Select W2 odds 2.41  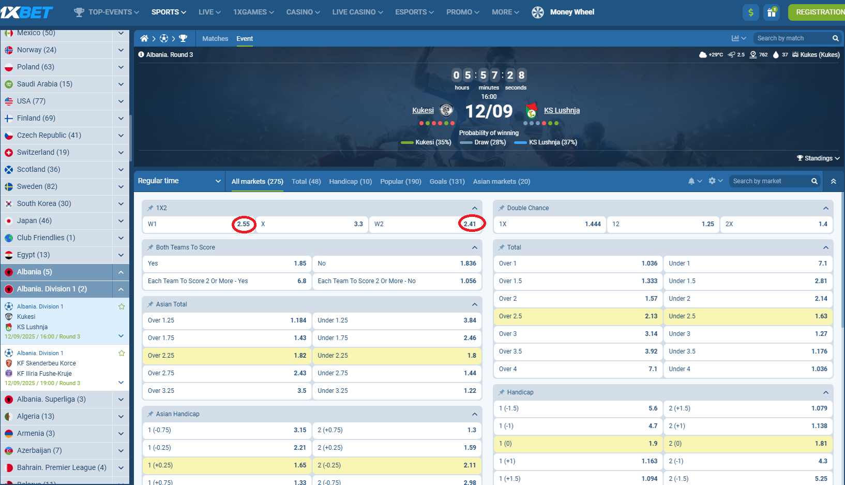click(425, 224)
